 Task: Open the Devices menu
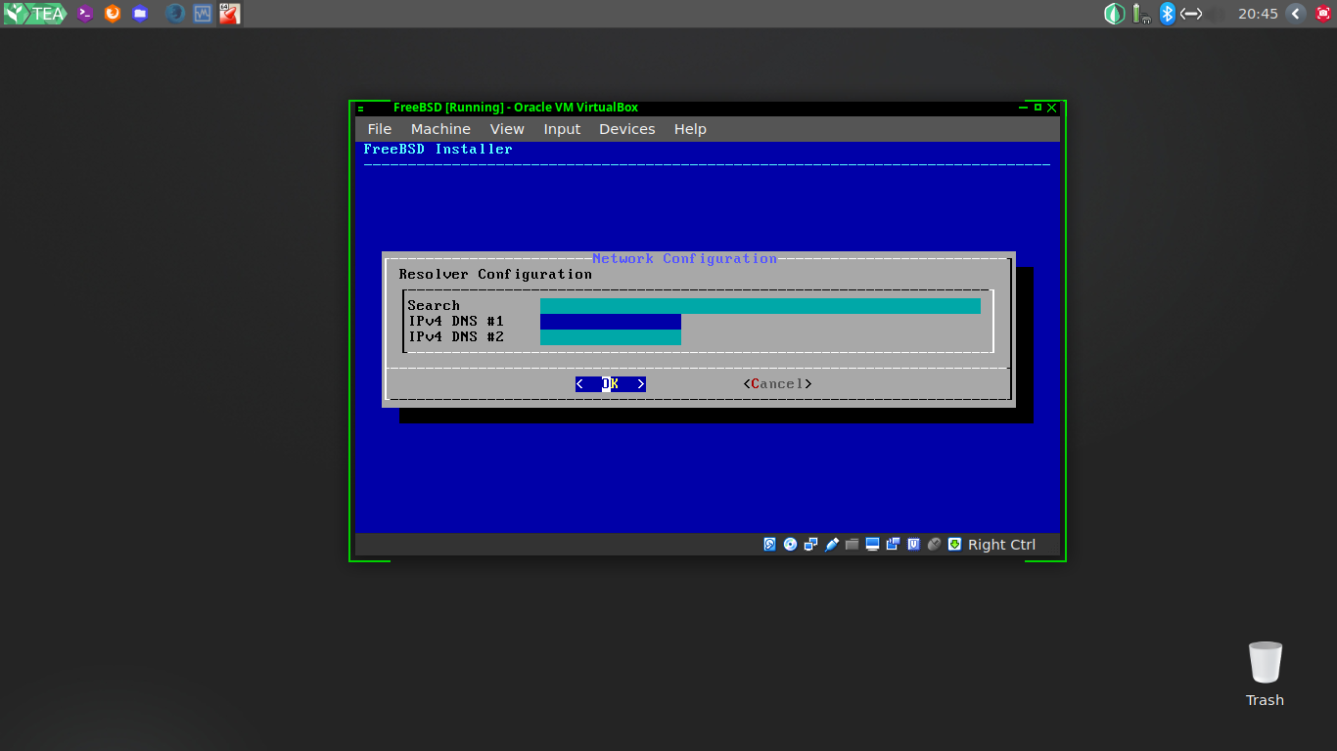[x=627, y=129]
